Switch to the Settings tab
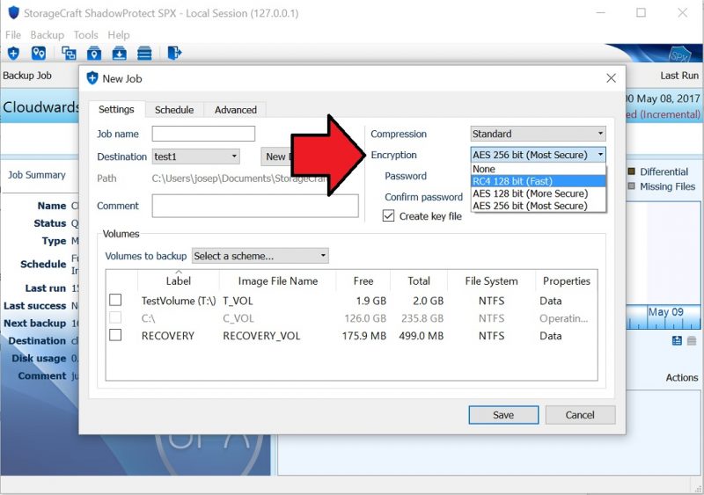 pyautogui.click(x=116, y=109)
